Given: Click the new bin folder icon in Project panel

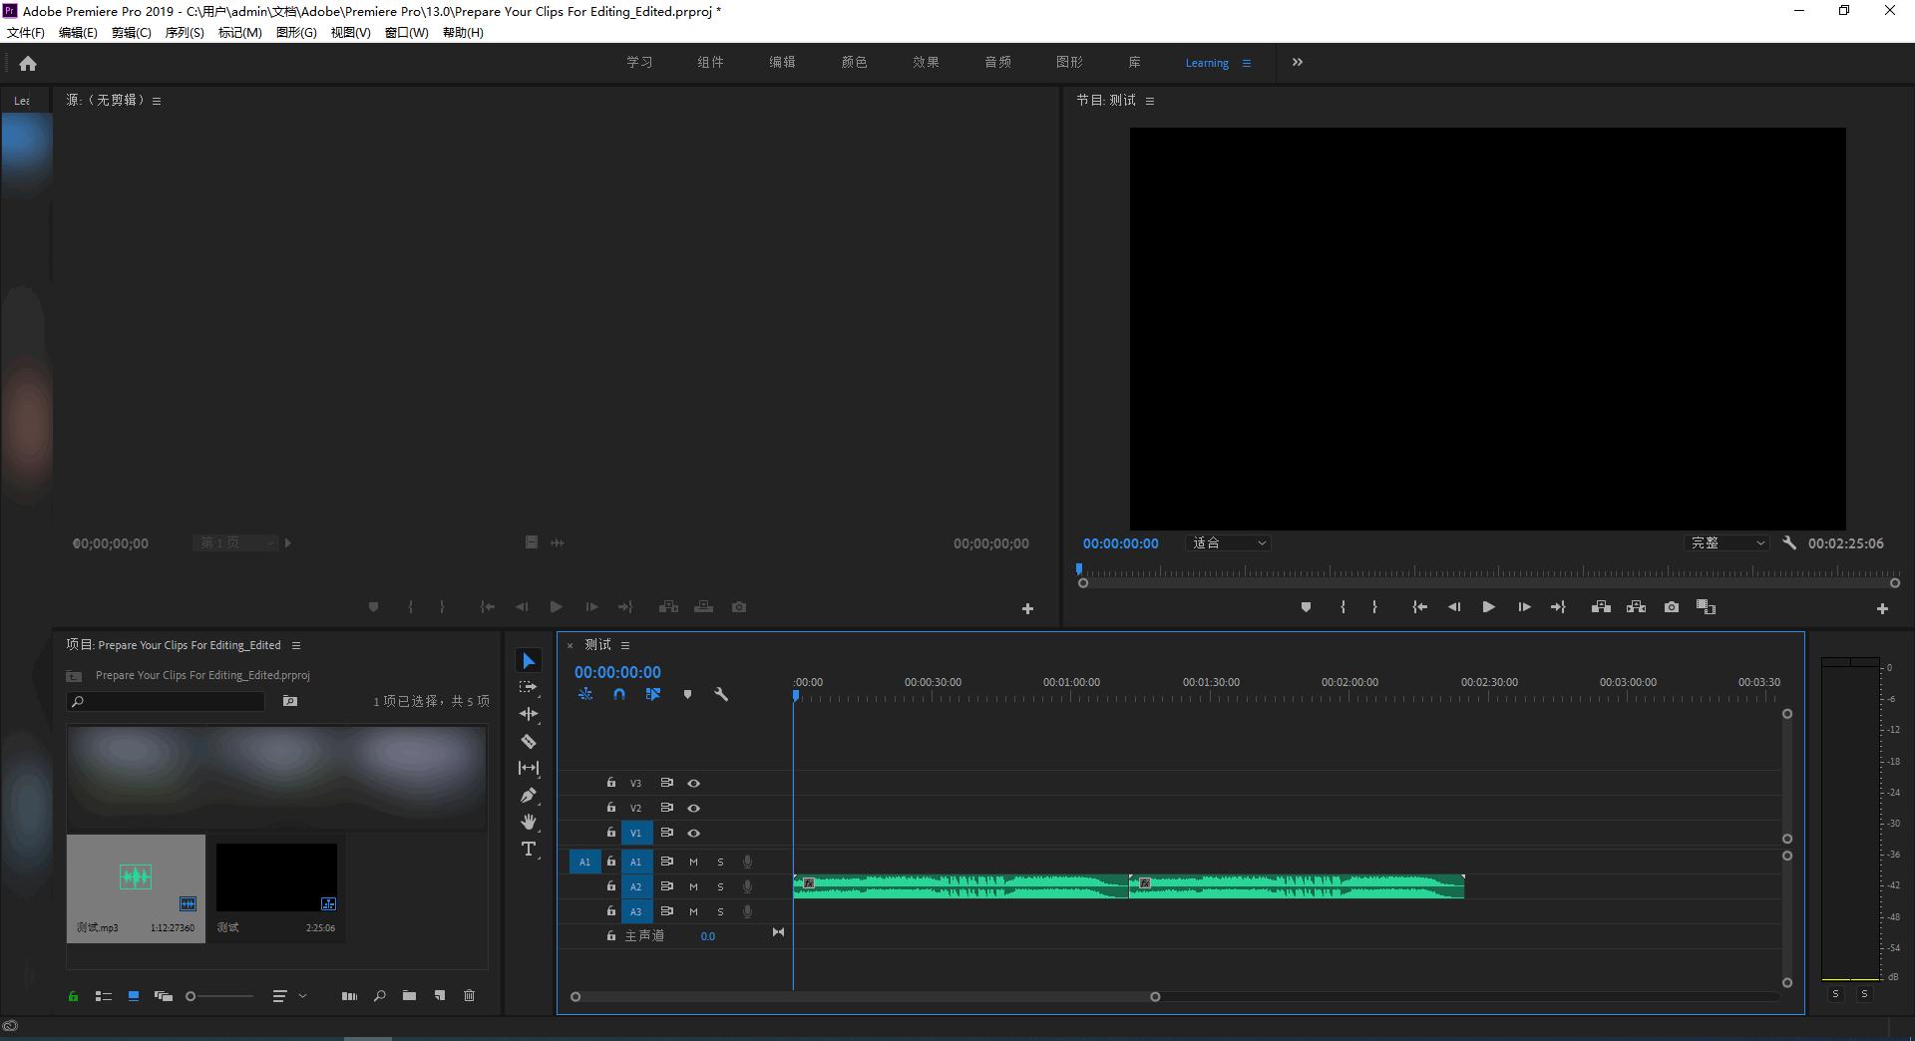Looking at the screenshot, I should point(409,995).
